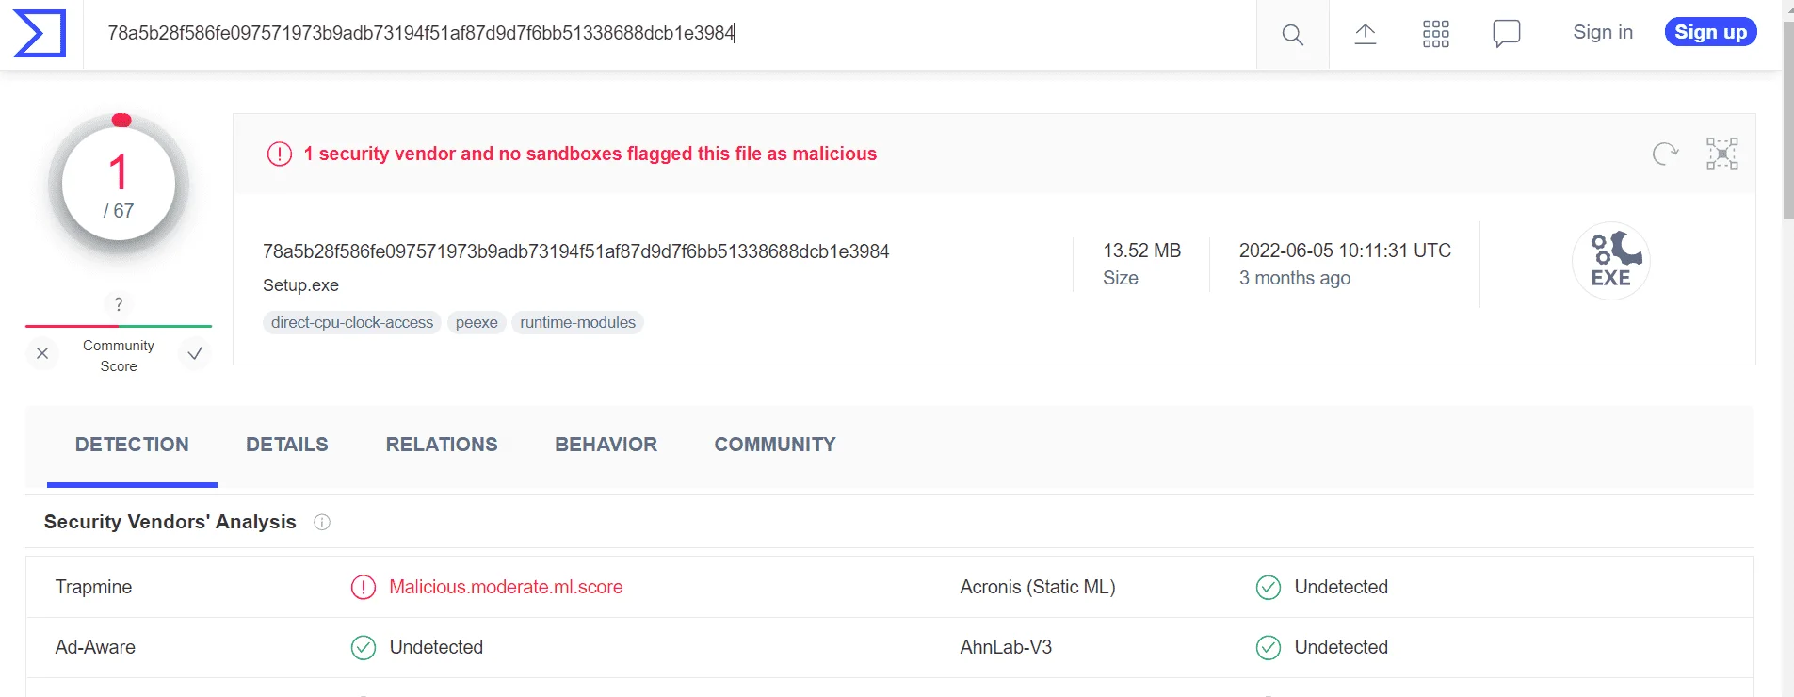Open the COMMUNITY tab
This screenshot has width=1794, height=697.
(775, 445)
